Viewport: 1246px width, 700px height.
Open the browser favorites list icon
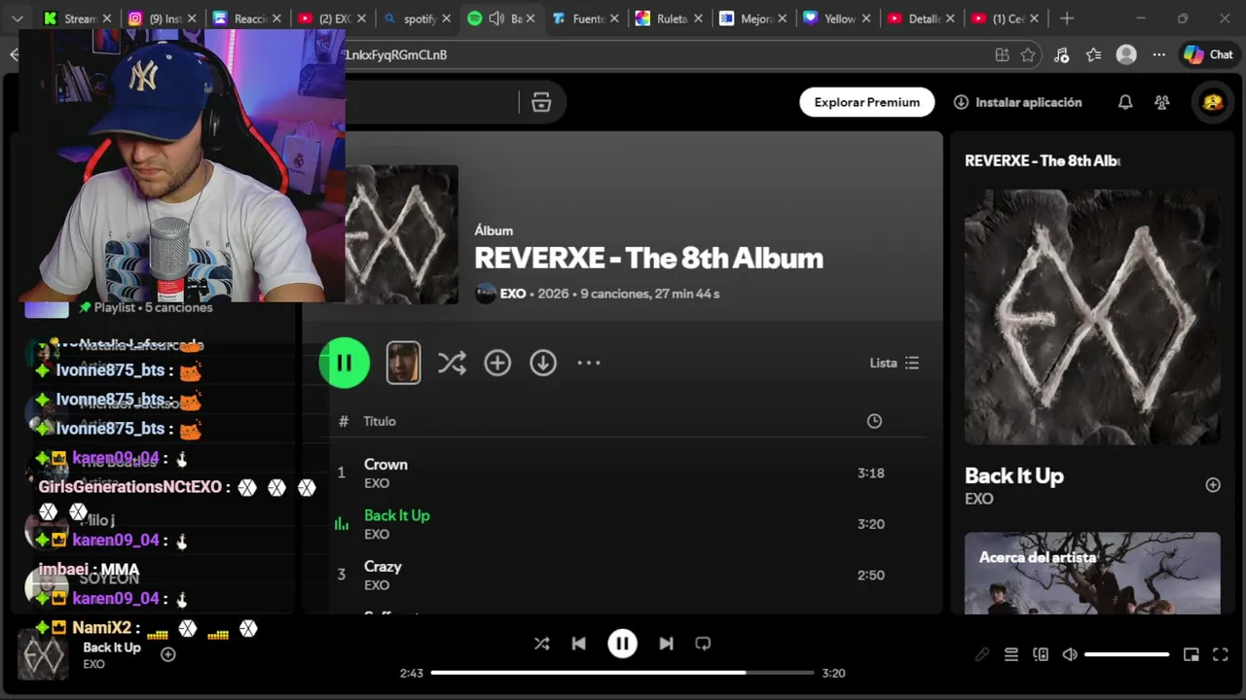click(1093, 55)
